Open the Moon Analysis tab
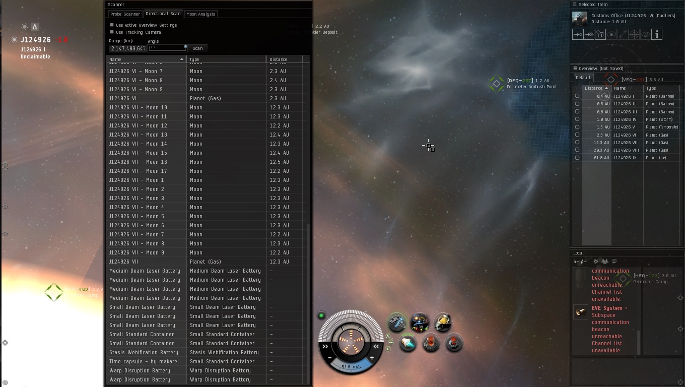This screenshot has width=685, height=387. pyautogui.click(x=200, y=14)
